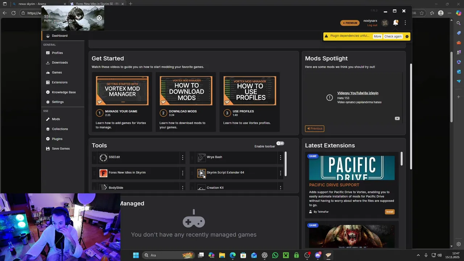The height and width of the screenshot is (261, 464).
Task: Click the Edge browser back arrow
Action: click(x=4, y=13)
